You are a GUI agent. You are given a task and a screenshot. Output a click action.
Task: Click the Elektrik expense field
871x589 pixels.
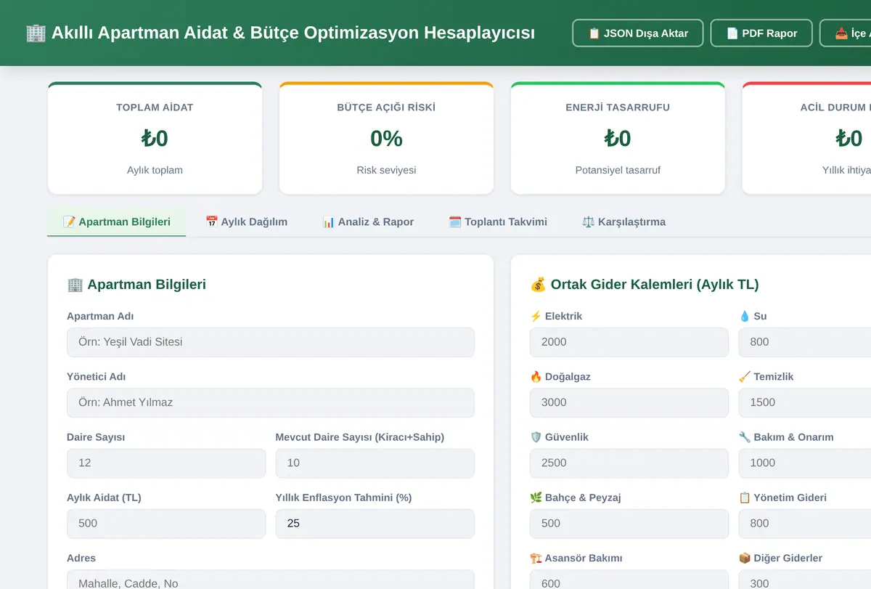click(629, 342)
